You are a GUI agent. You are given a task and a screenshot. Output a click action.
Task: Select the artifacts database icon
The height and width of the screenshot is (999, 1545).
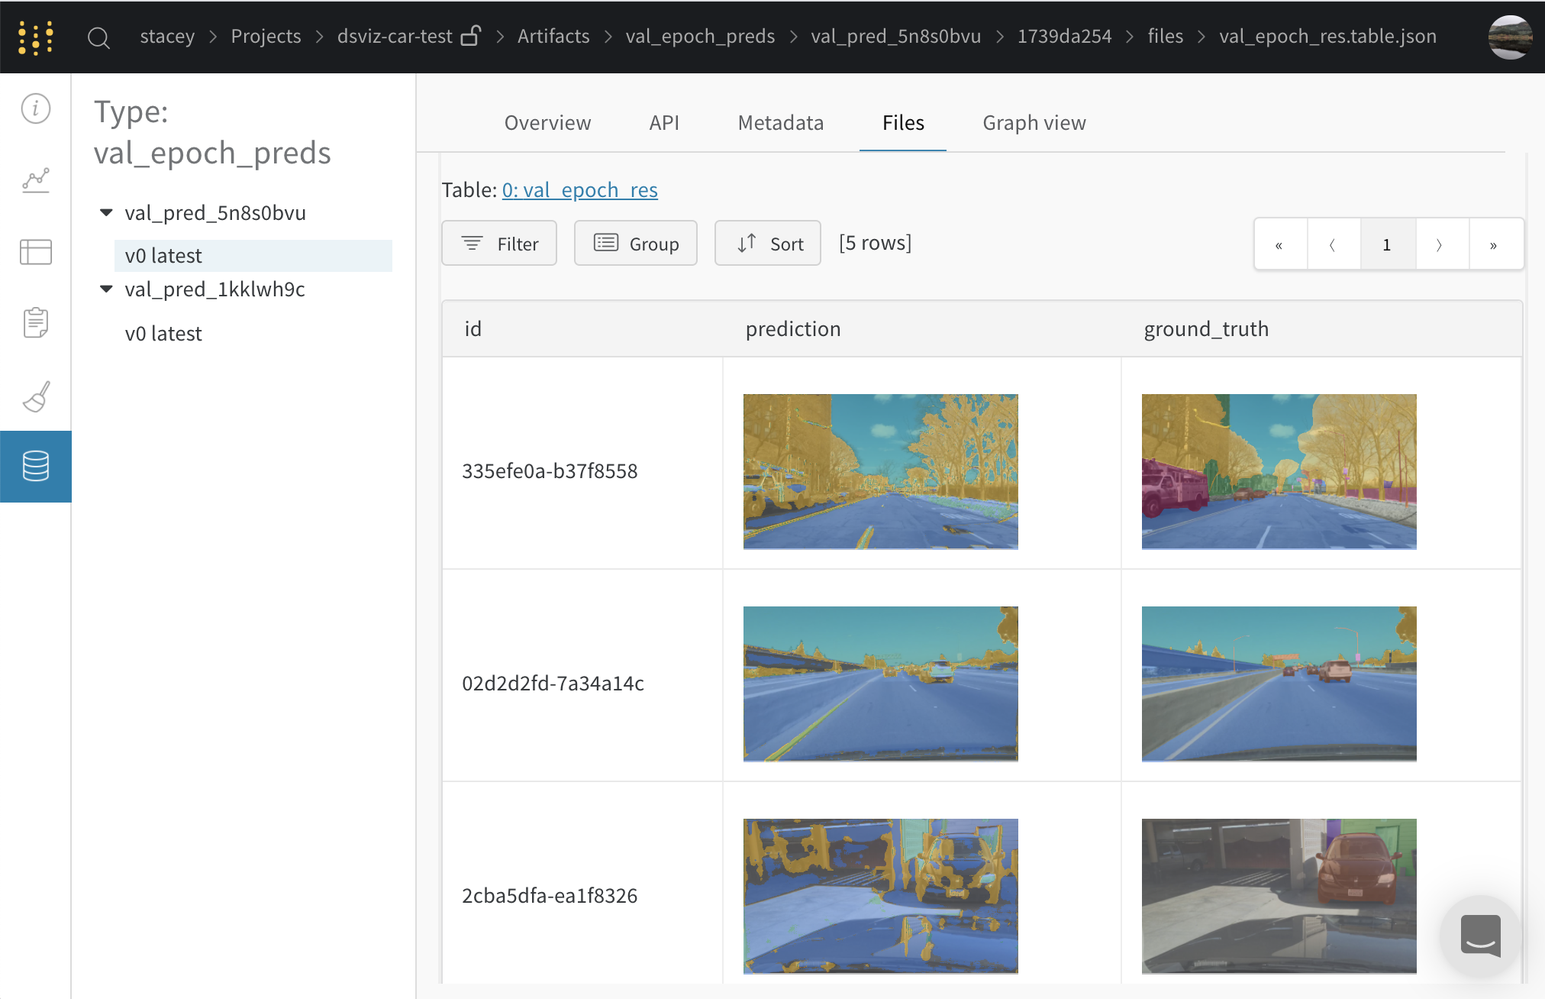pyautogui.click(x=36, y=466)
